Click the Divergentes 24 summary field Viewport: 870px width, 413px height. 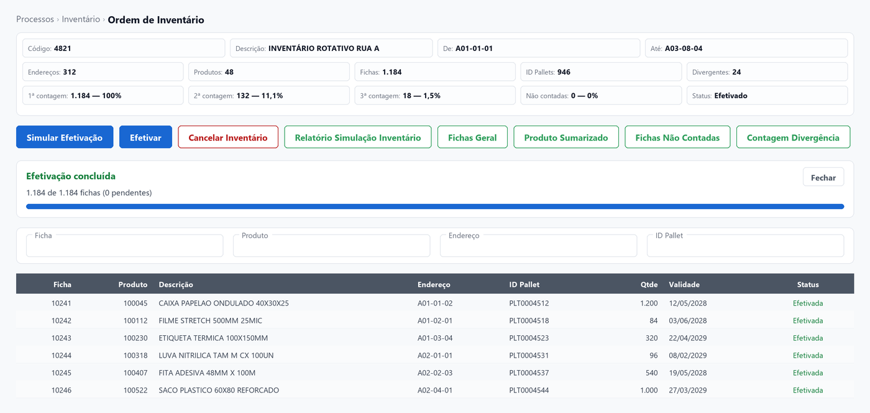(767, 72)
